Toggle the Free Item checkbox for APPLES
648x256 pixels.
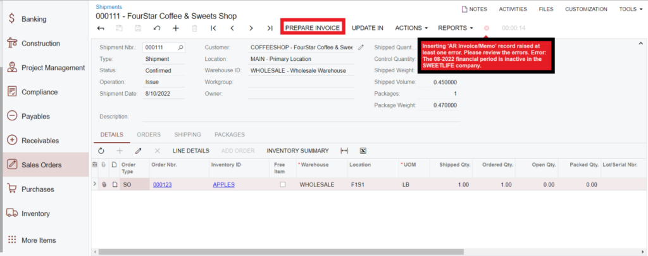coord(283,184)
